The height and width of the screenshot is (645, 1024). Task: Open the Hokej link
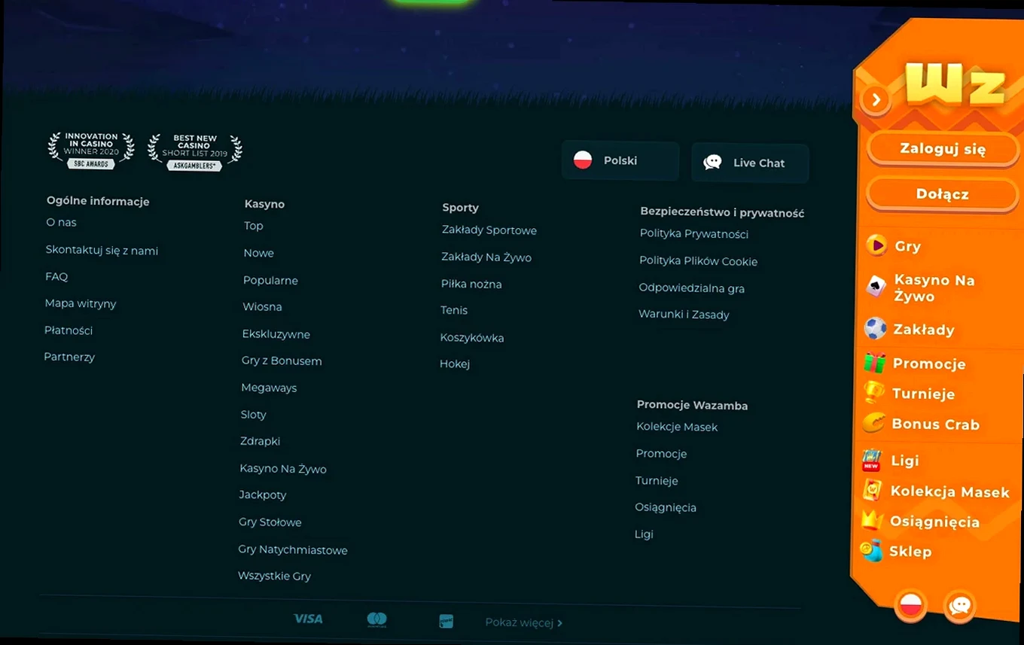[x=454, y=364]
